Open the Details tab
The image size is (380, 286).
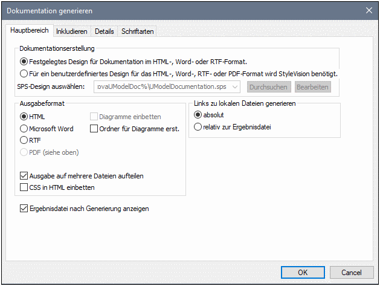point(104,31)
